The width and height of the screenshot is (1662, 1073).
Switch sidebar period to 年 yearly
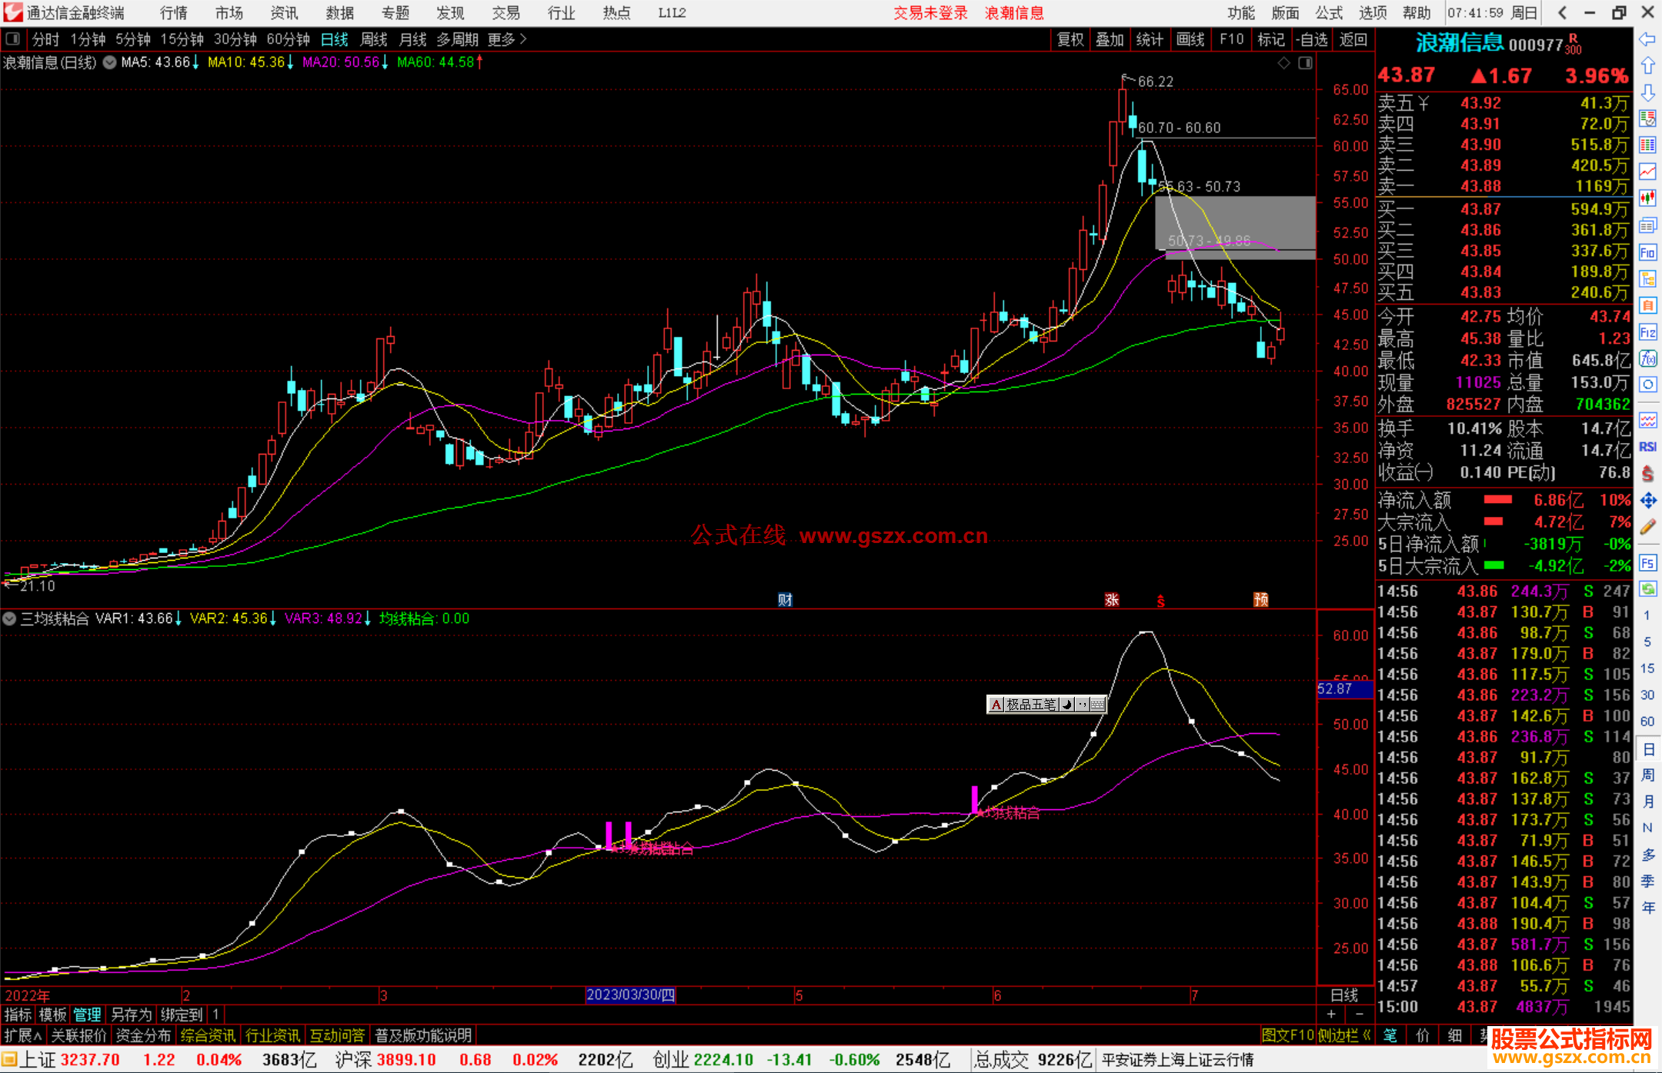(x=1647, y=908)
